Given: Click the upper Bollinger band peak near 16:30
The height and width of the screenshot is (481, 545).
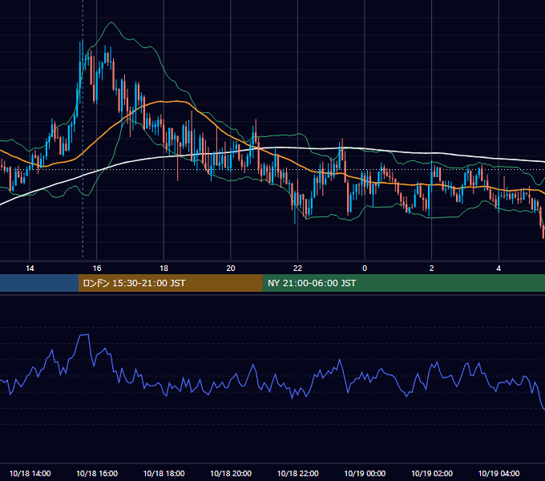Looking at the screenshot, I should coord(111,22).
